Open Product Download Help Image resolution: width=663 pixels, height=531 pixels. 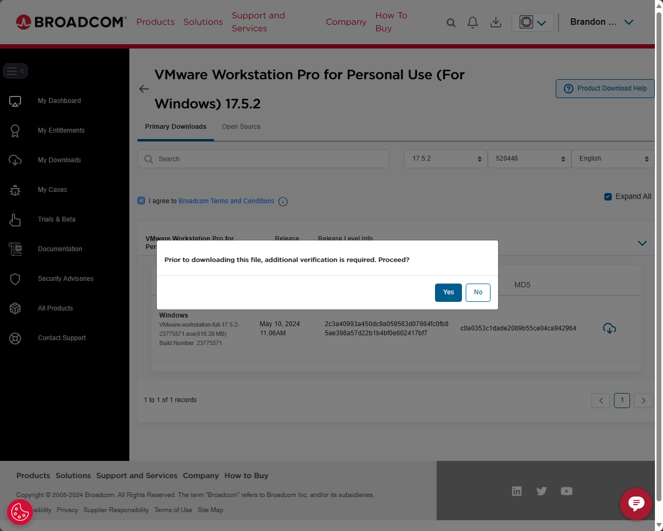point(605,89)
